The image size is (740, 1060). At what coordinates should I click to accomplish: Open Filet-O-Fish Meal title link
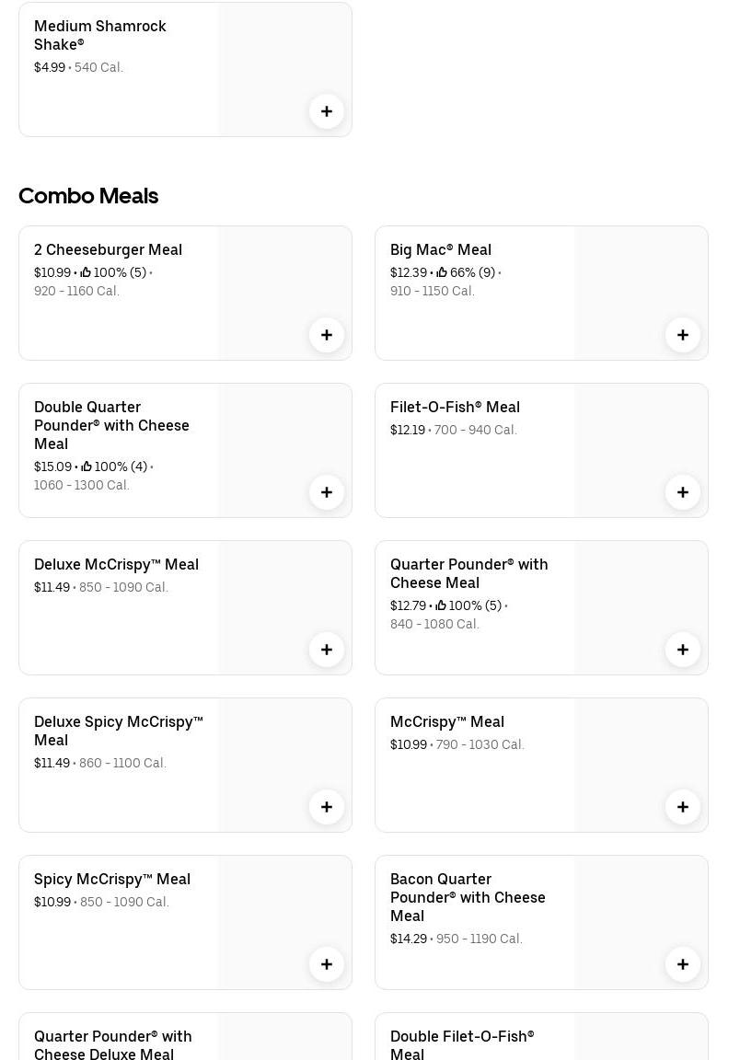[x=455, y=407]
